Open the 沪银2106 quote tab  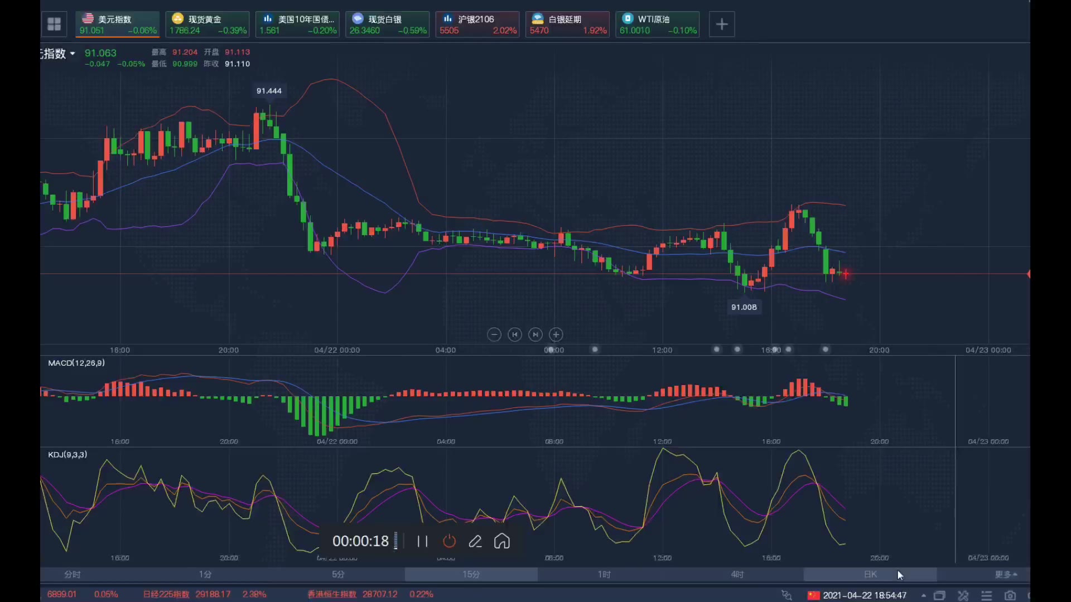(x=477, y=25)
